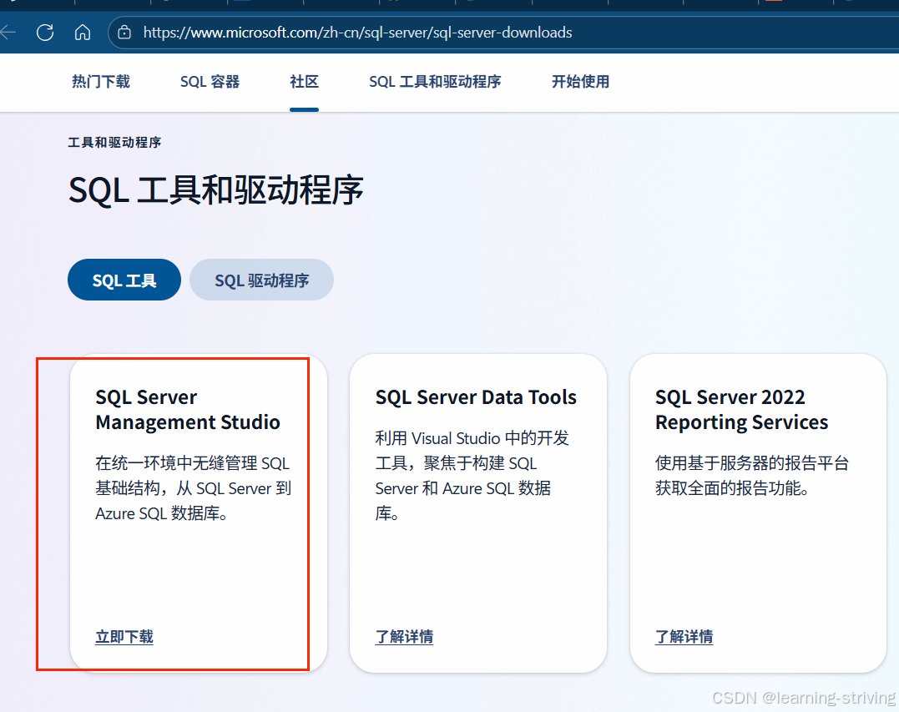899x712 pixels.
Task: Click 了解详情 under SQL Server Data Tools
Action: click(x=404, y=636)
